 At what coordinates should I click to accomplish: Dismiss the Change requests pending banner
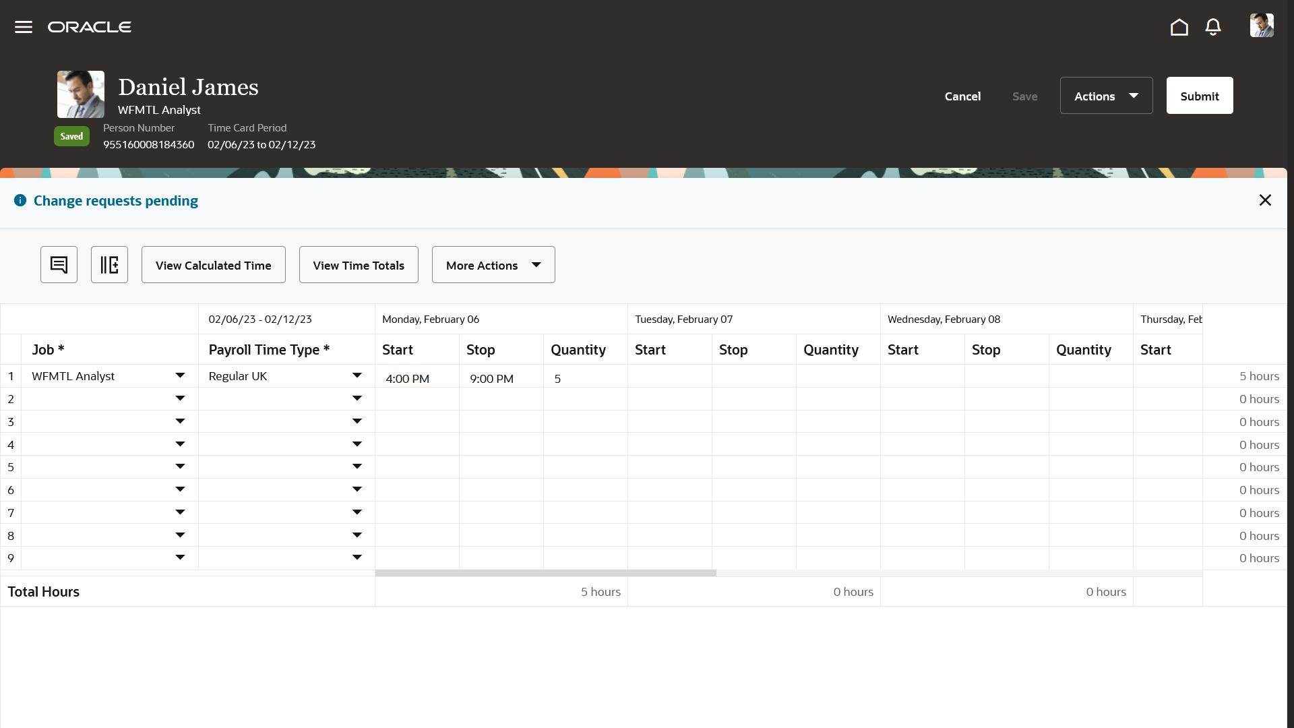click(1265, 200)
